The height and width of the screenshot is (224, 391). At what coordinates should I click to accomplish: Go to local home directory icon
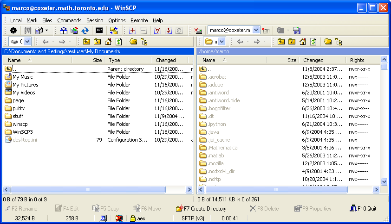[x=108, y=42]
